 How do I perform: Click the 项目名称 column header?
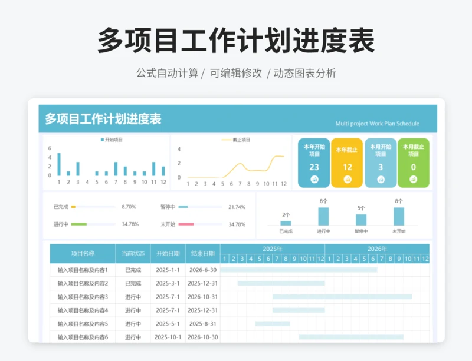click(x=83, y=254)
